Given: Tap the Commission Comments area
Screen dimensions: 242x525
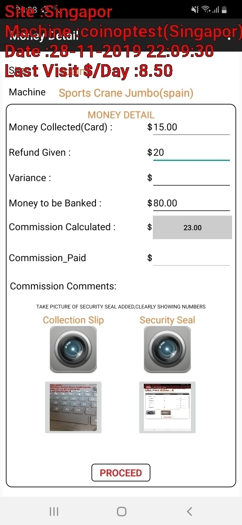Looking at the screenshot, I should point(63,286).
